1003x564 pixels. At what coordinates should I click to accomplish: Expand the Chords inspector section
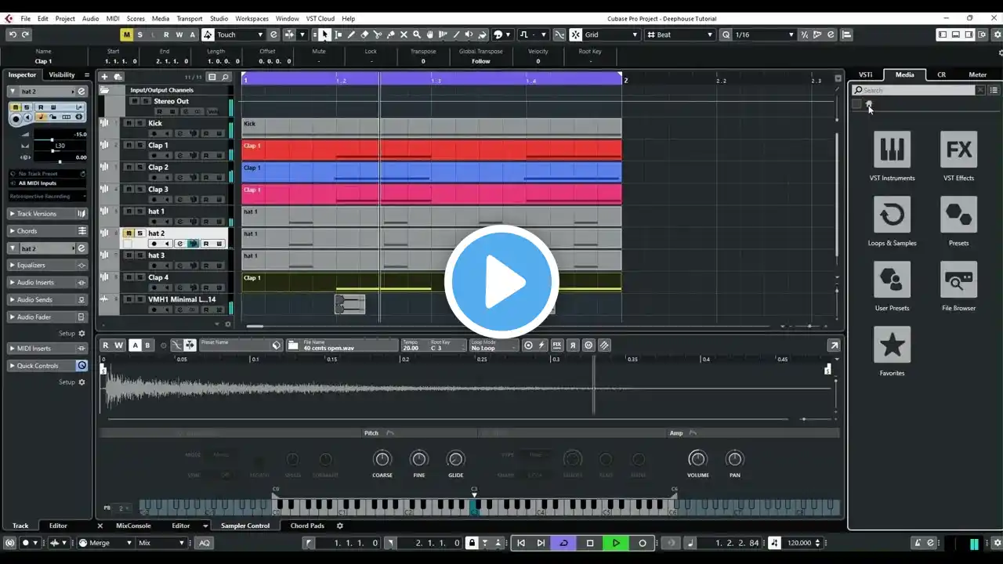(x=48, y=231)
